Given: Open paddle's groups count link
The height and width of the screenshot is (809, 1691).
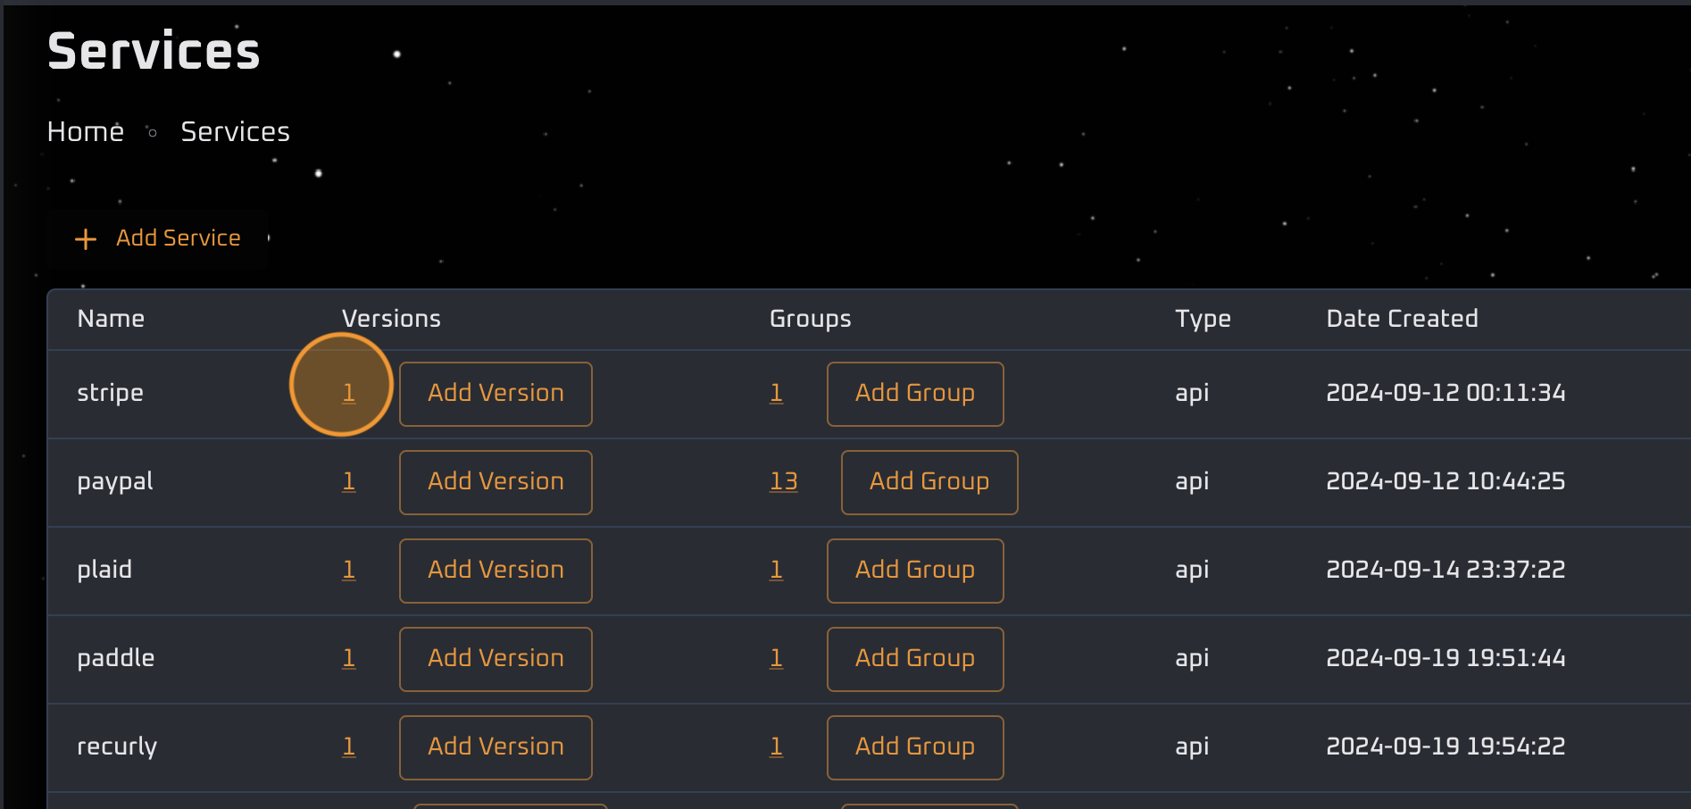Looking at the screenshot, I should coord(777,658).
